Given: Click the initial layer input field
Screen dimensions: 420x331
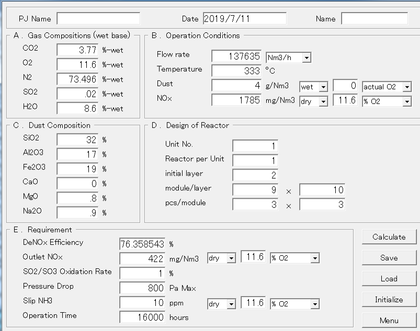Looking at the screenshot, I should [x=255, y=175].
